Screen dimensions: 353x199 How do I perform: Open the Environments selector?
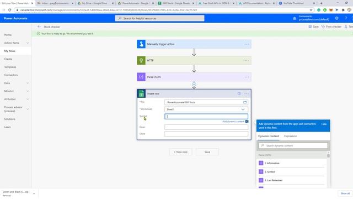click(314, 18)
